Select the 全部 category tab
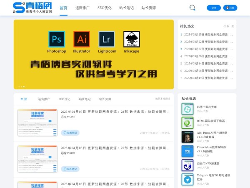The height and width of the screenshot is (188, 250). pyautogui.click(x=24, y=99)
